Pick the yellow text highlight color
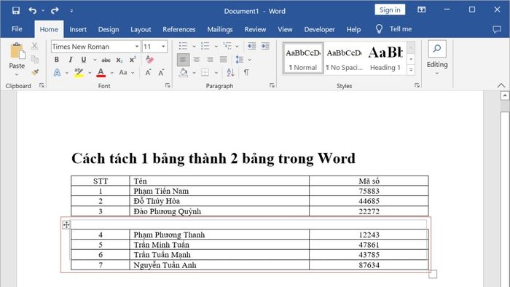 click(x=79, y=73)
